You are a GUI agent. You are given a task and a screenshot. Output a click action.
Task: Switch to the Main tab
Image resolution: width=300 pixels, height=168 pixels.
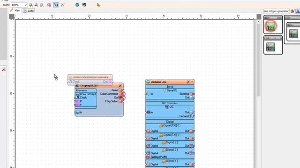click(15, 11)
